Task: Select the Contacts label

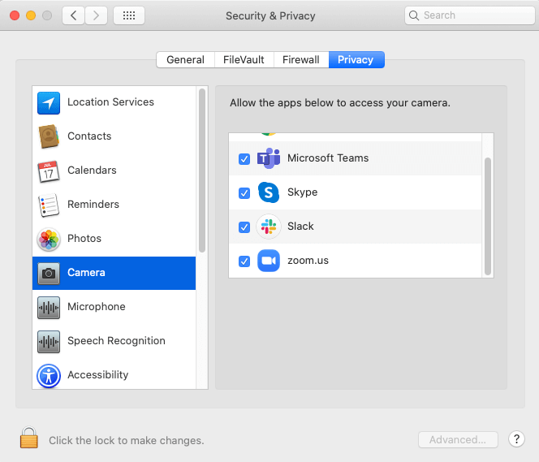Action: click(89, 136)
